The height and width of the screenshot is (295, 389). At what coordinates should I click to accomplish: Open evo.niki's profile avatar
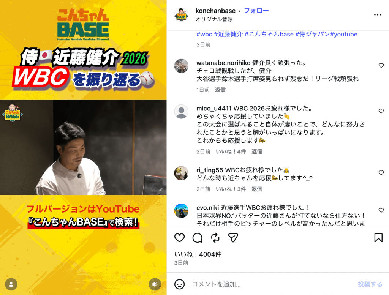[181, 211]
